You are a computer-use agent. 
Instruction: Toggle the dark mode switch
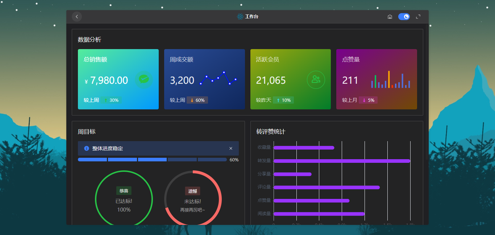(404, 17)
